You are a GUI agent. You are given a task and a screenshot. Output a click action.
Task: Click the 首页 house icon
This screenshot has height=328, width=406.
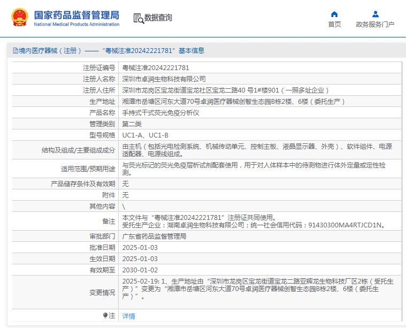coord(334,14)
